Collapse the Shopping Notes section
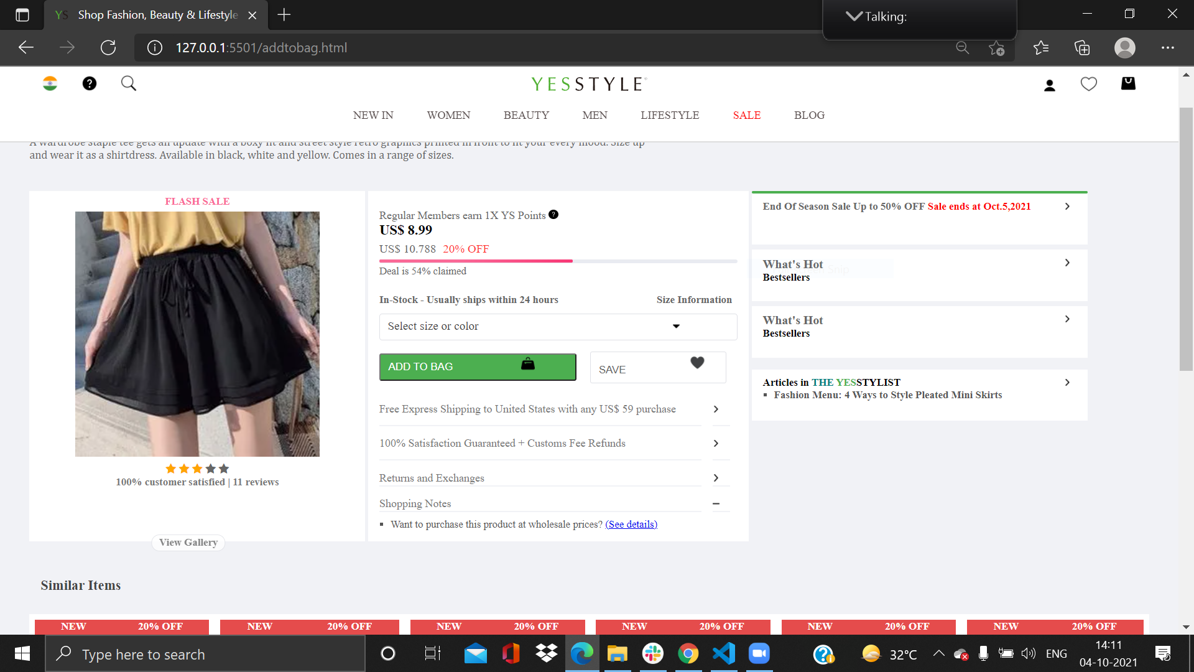The image size is (1194, 672). point(716,503)
